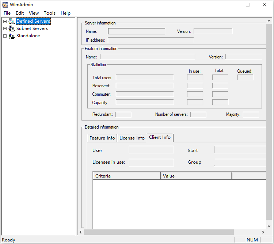Click the vertical scrollbar thumb
Screen dimensions: 274x244
(x=269, y=122)
